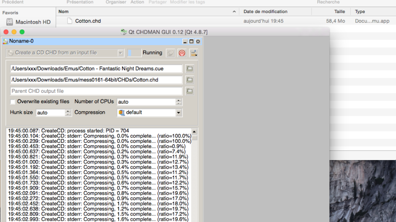Open the Organiser toolbar item in Finder
Image resolution: width=396 pixels, height=222 pixels.
(x=116, y=2)
